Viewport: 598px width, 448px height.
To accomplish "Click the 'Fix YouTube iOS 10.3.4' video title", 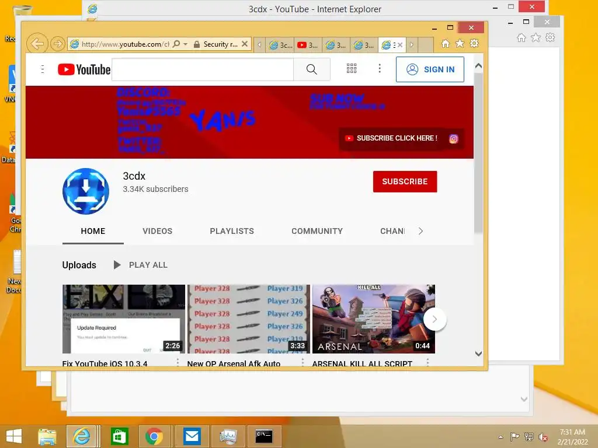I will click(105, 363).
